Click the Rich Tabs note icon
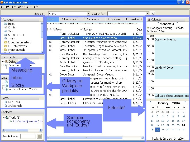Image resolution: width=190 pixels, height=142 pixels. tap(6, 102)
